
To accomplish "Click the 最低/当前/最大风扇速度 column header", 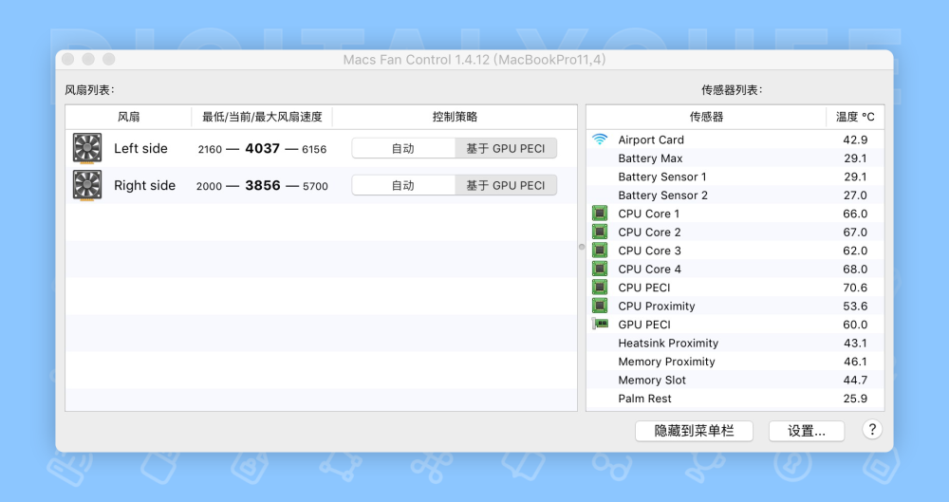I will [x=262, y=117].
